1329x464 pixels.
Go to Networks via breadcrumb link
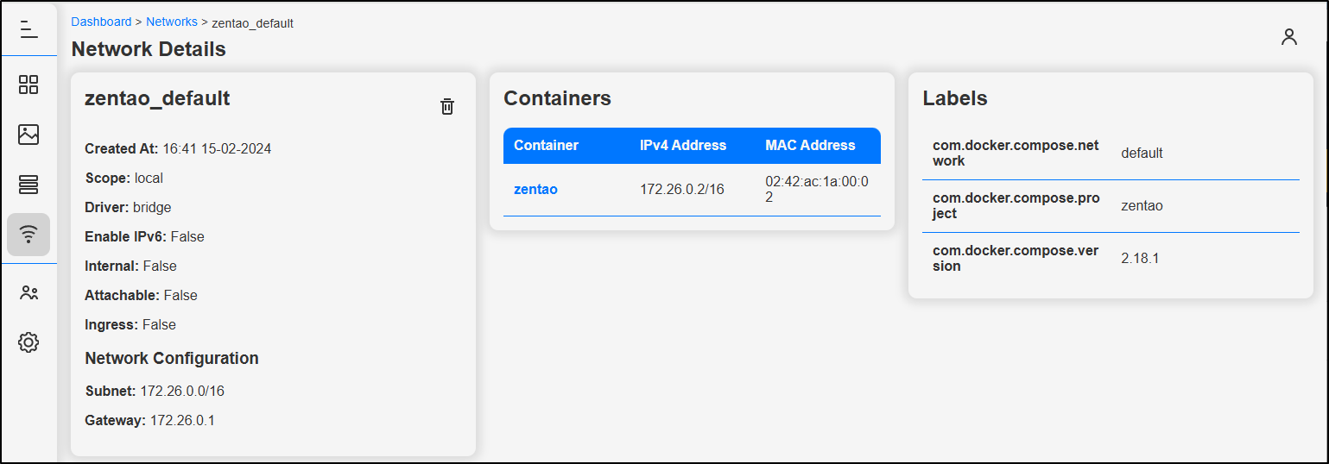pyautogui.click(x=172, y=22)
